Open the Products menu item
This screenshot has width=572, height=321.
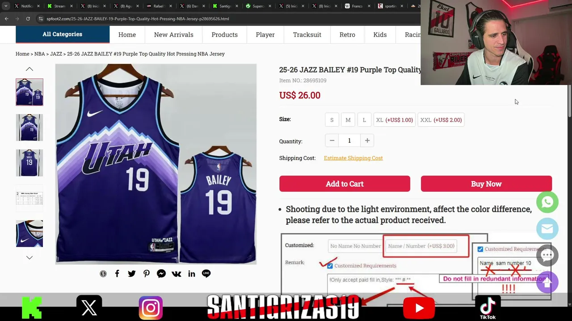coord(224,35)
